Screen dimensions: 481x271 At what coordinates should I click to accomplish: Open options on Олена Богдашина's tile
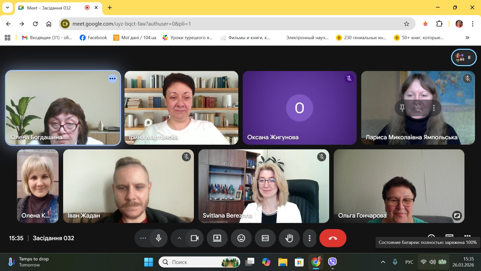point(112,79)
